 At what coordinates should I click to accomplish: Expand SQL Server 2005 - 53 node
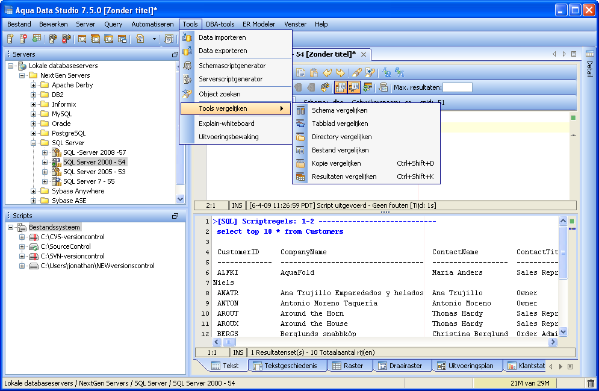(45, 172)
